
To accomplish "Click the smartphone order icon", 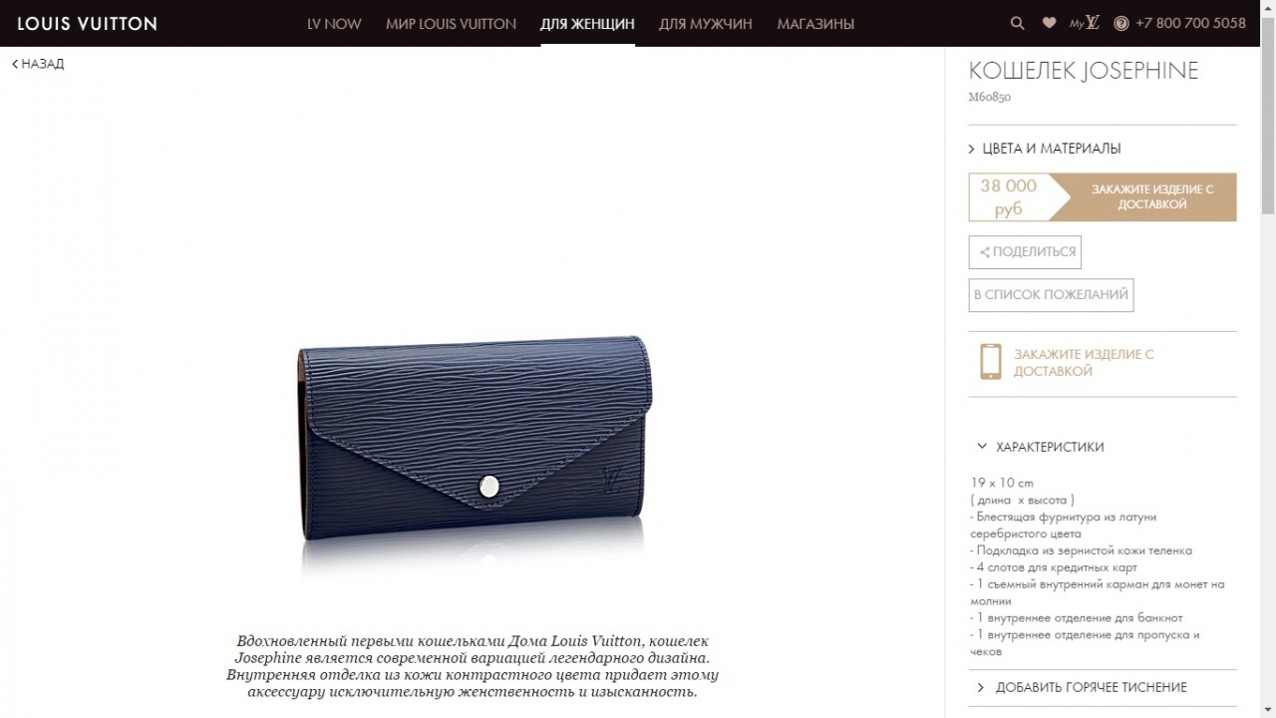I will (x=990, y=362).
